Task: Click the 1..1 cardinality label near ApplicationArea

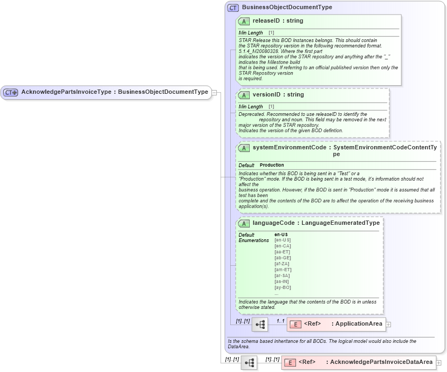Action: pyautogui.click(x=281, y=320)
